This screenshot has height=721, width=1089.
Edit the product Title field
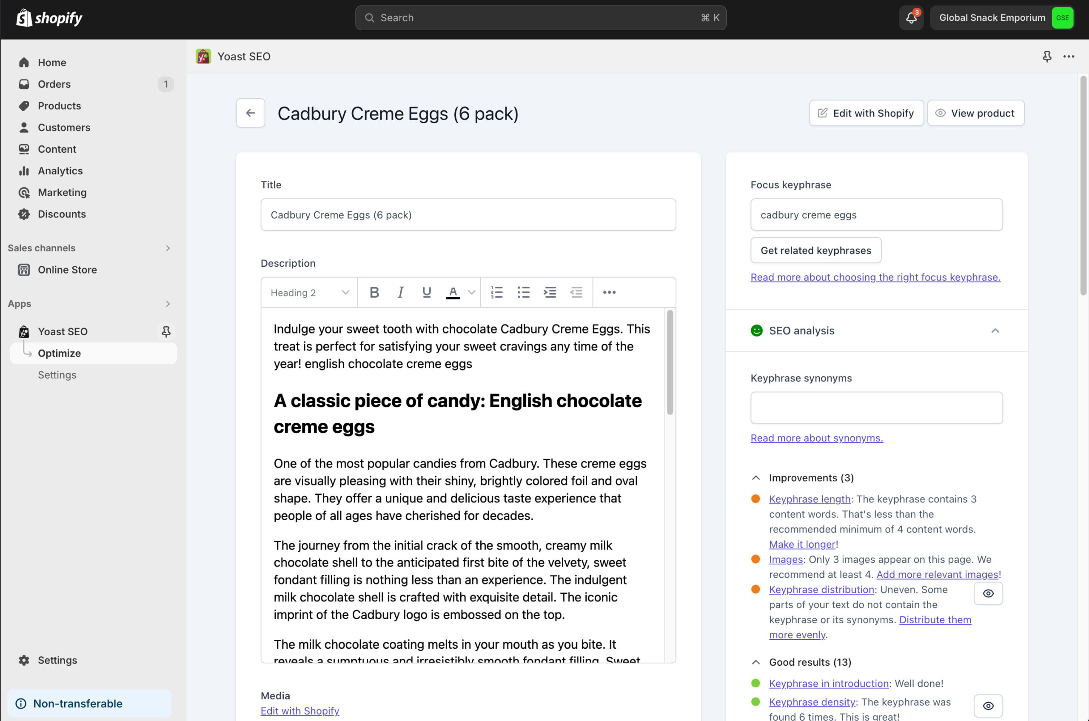pos(468,214)
